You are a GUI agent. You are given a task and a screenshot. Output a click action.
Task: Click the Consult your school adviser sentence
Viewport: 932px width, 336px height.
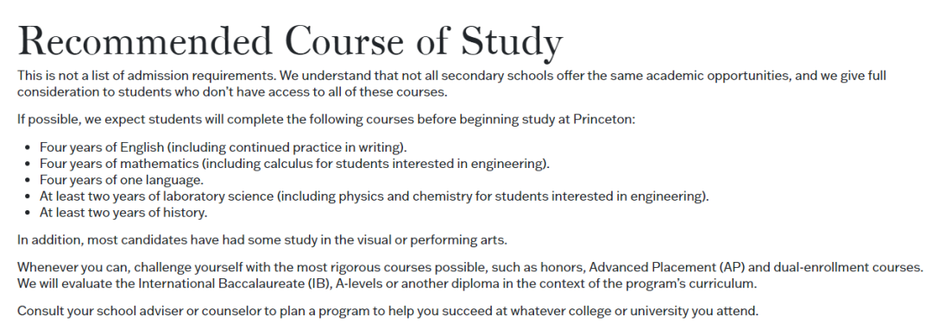388,310
